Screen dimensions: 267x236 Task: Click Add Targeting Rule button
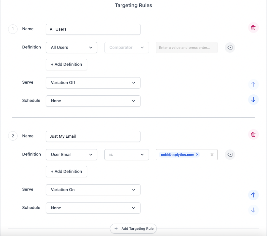tap(134, 229)
